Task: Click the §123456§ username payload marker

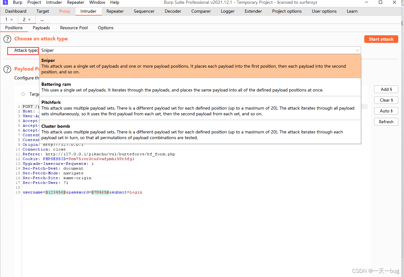Action: tap(56, 193)
